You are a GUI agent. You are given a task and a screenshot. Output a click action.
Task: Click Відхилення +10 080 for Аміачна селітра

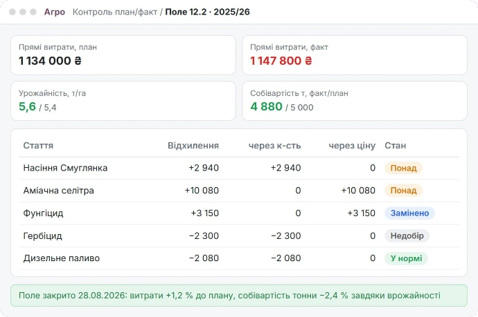point(202,191)
